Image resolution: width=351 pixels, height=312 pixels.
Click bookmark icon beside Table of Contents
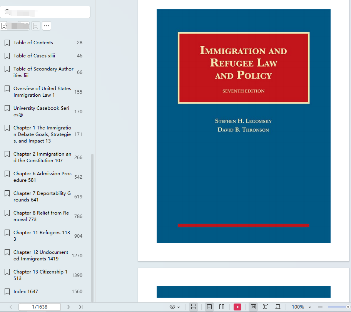pos(7,43)
